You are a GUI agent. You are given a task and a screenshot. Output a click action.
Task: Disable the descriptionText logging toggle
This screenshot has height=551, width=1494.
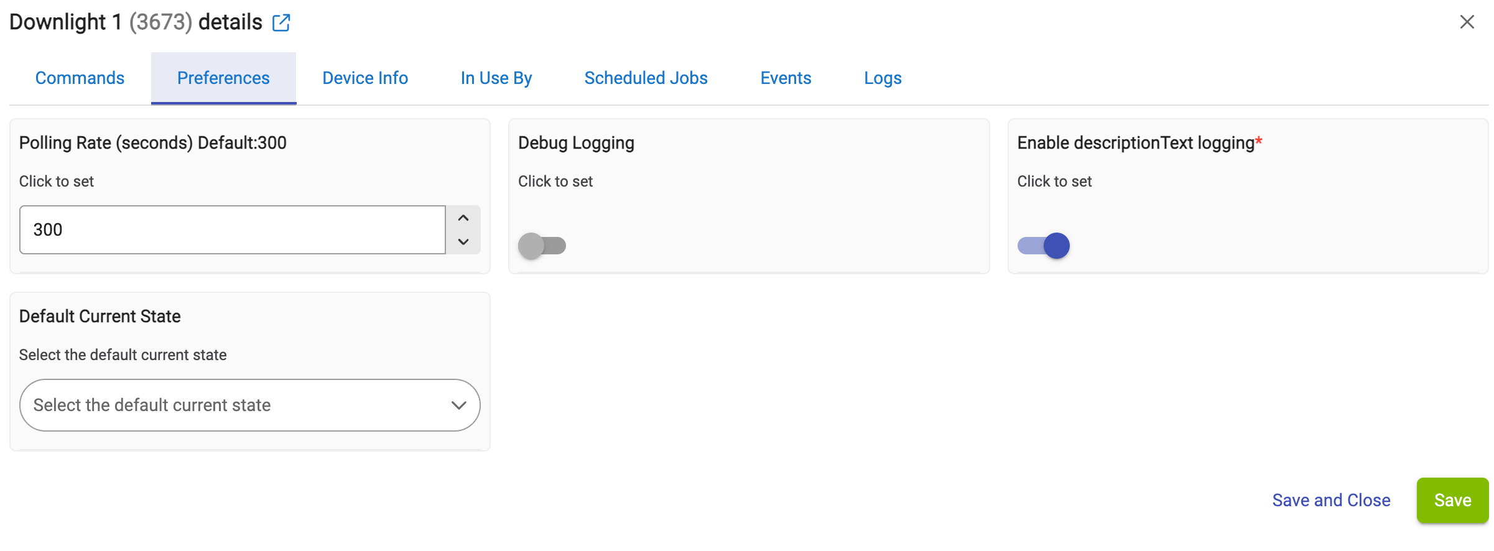[x=1043, y=246]
